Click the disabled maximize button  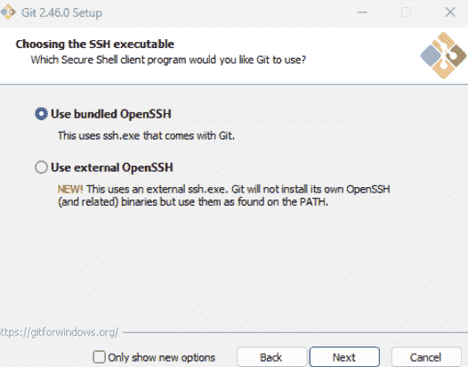pos(406,12)
